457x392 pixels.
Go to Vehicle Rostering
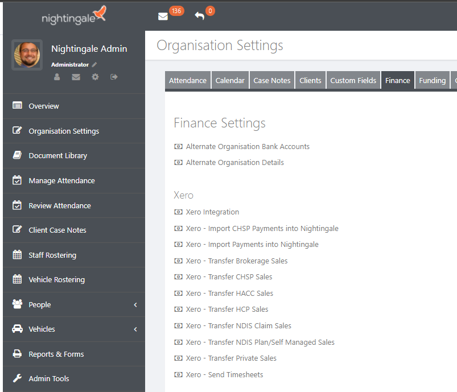pos(57,280)
